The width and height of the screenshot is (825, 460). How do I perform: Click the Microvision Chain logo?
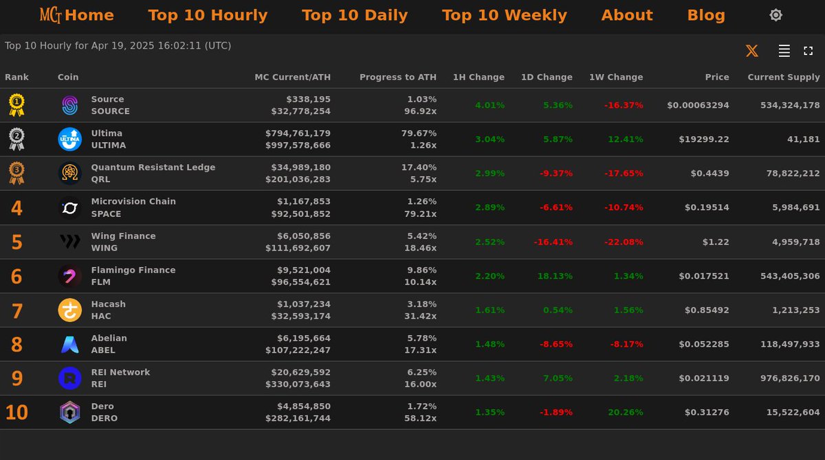(x=69, y=207)
